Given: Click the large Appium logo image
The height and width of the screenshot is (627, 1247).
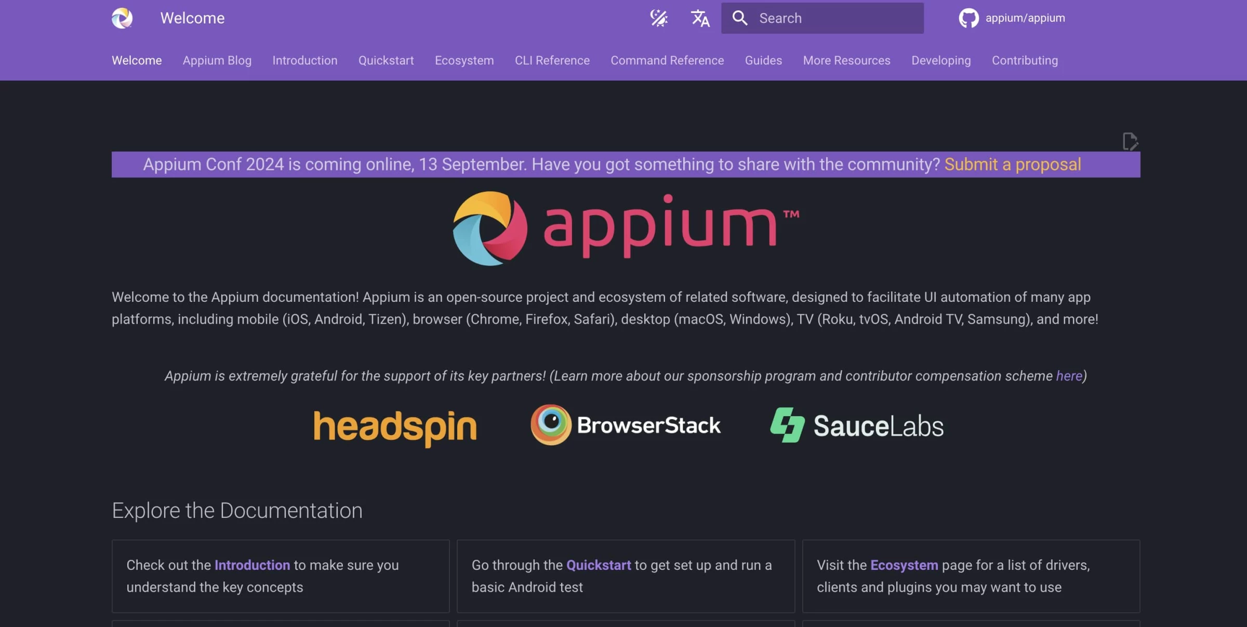Looking at the screenshot, I should 626,228.
